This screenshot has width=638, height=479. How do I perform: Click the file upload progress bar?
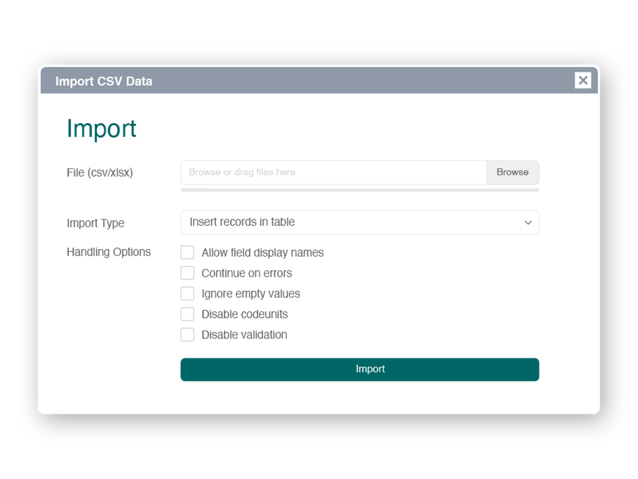[x=359, y=190]
